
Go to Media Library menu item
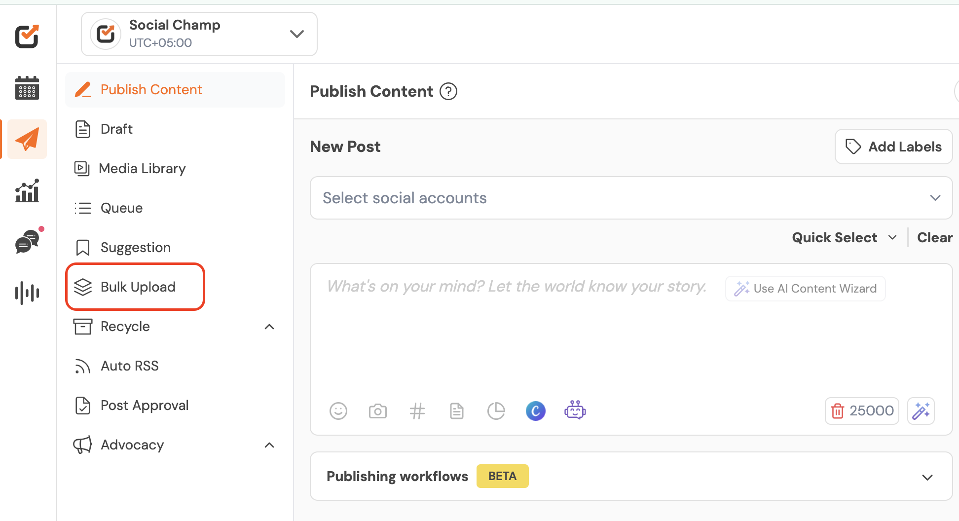142,169
